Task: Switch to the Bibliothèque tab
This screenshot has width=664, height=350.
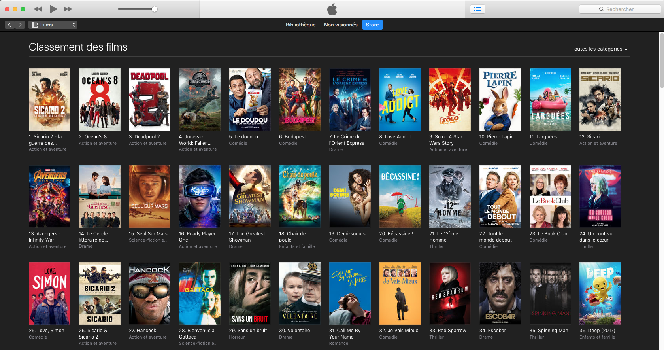Action: pos(301,25)
